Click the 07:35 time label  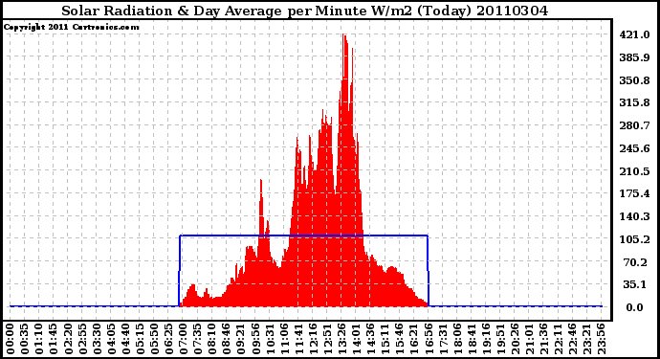coord(197,339)
